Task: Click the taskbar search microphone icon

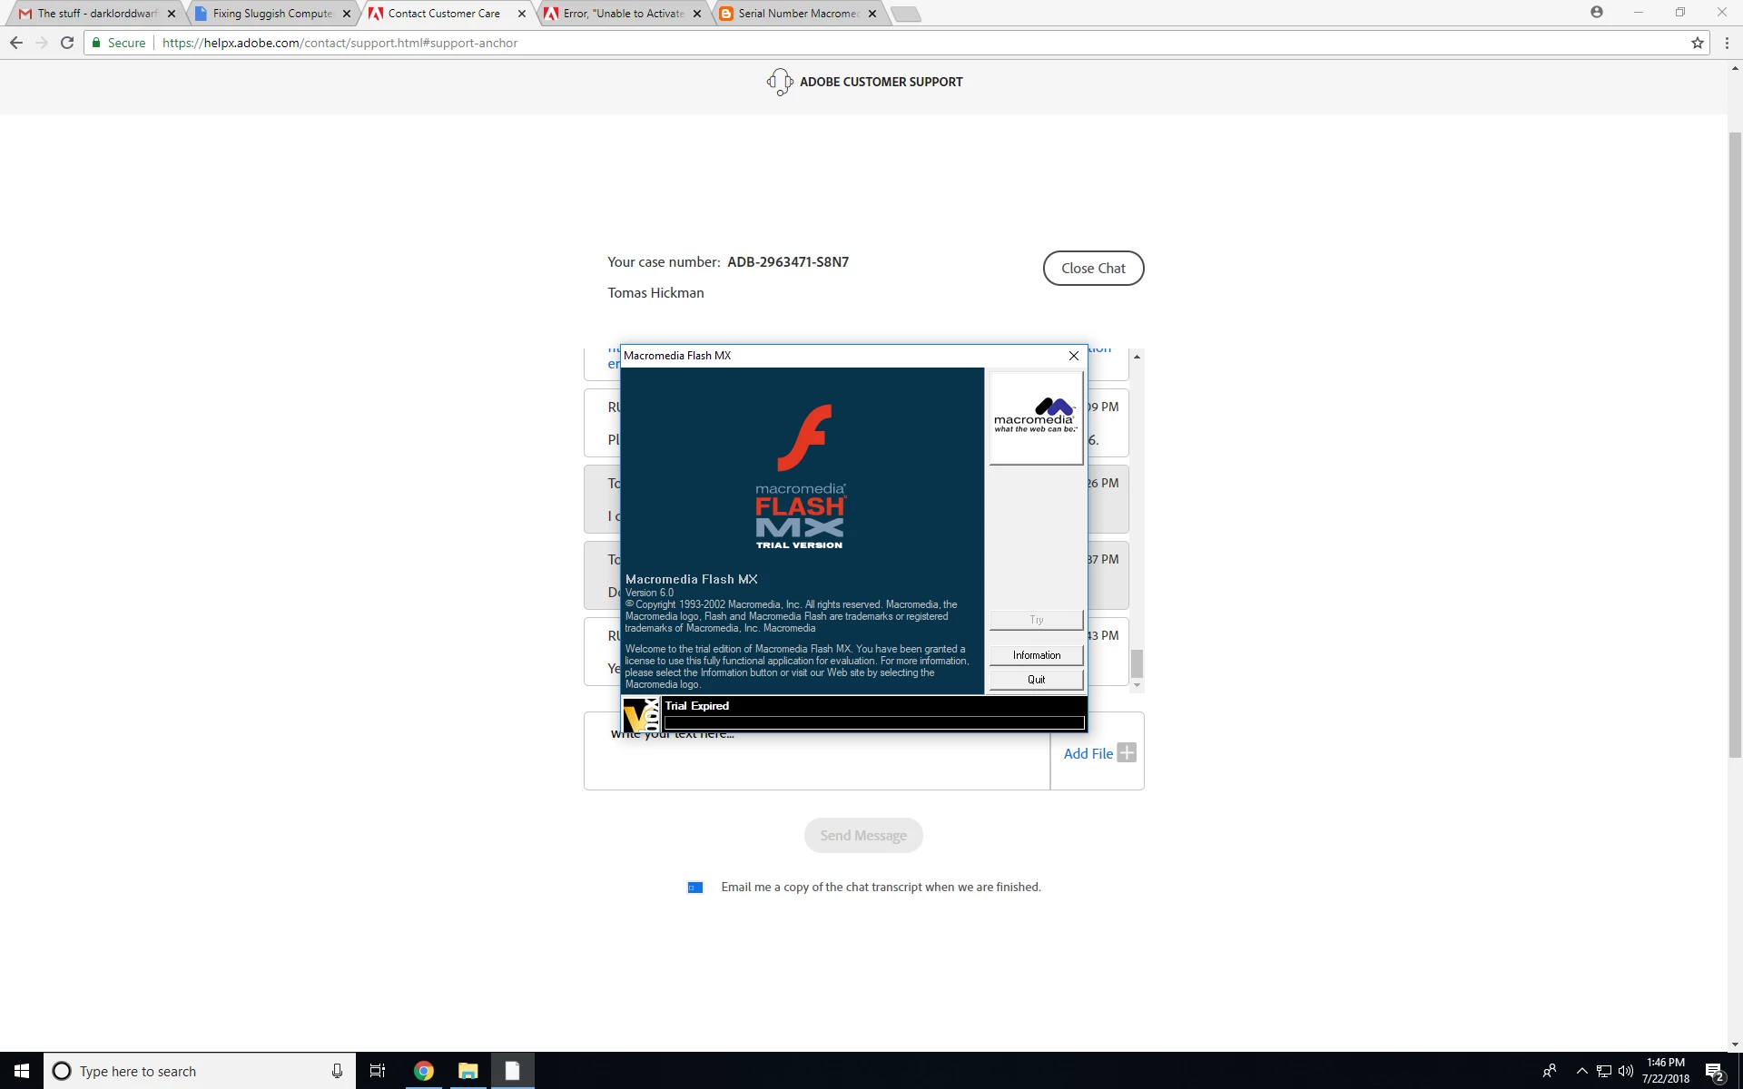Action: click(337, 1071)
